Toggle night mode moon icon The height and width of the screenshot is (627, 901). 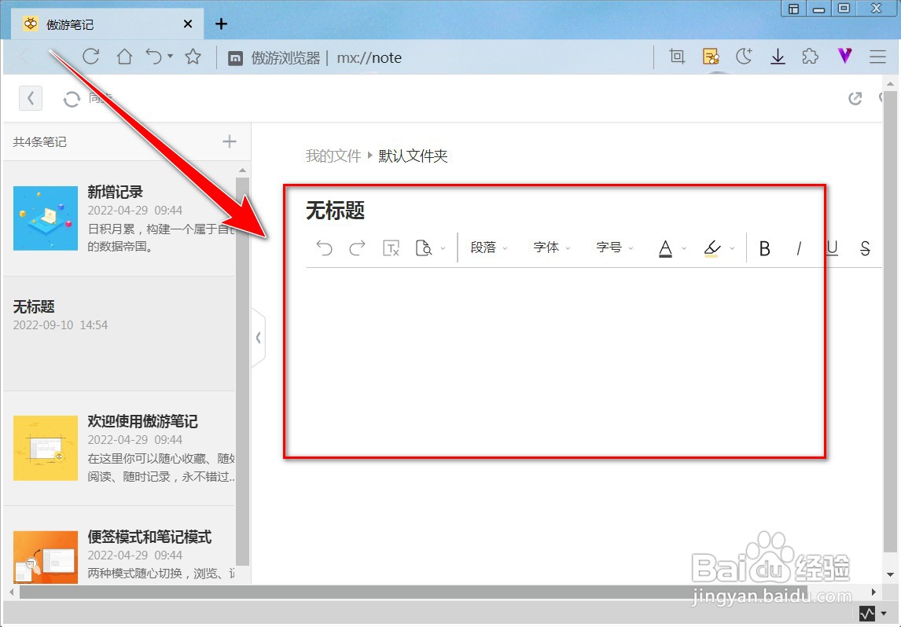coord(744,57)
